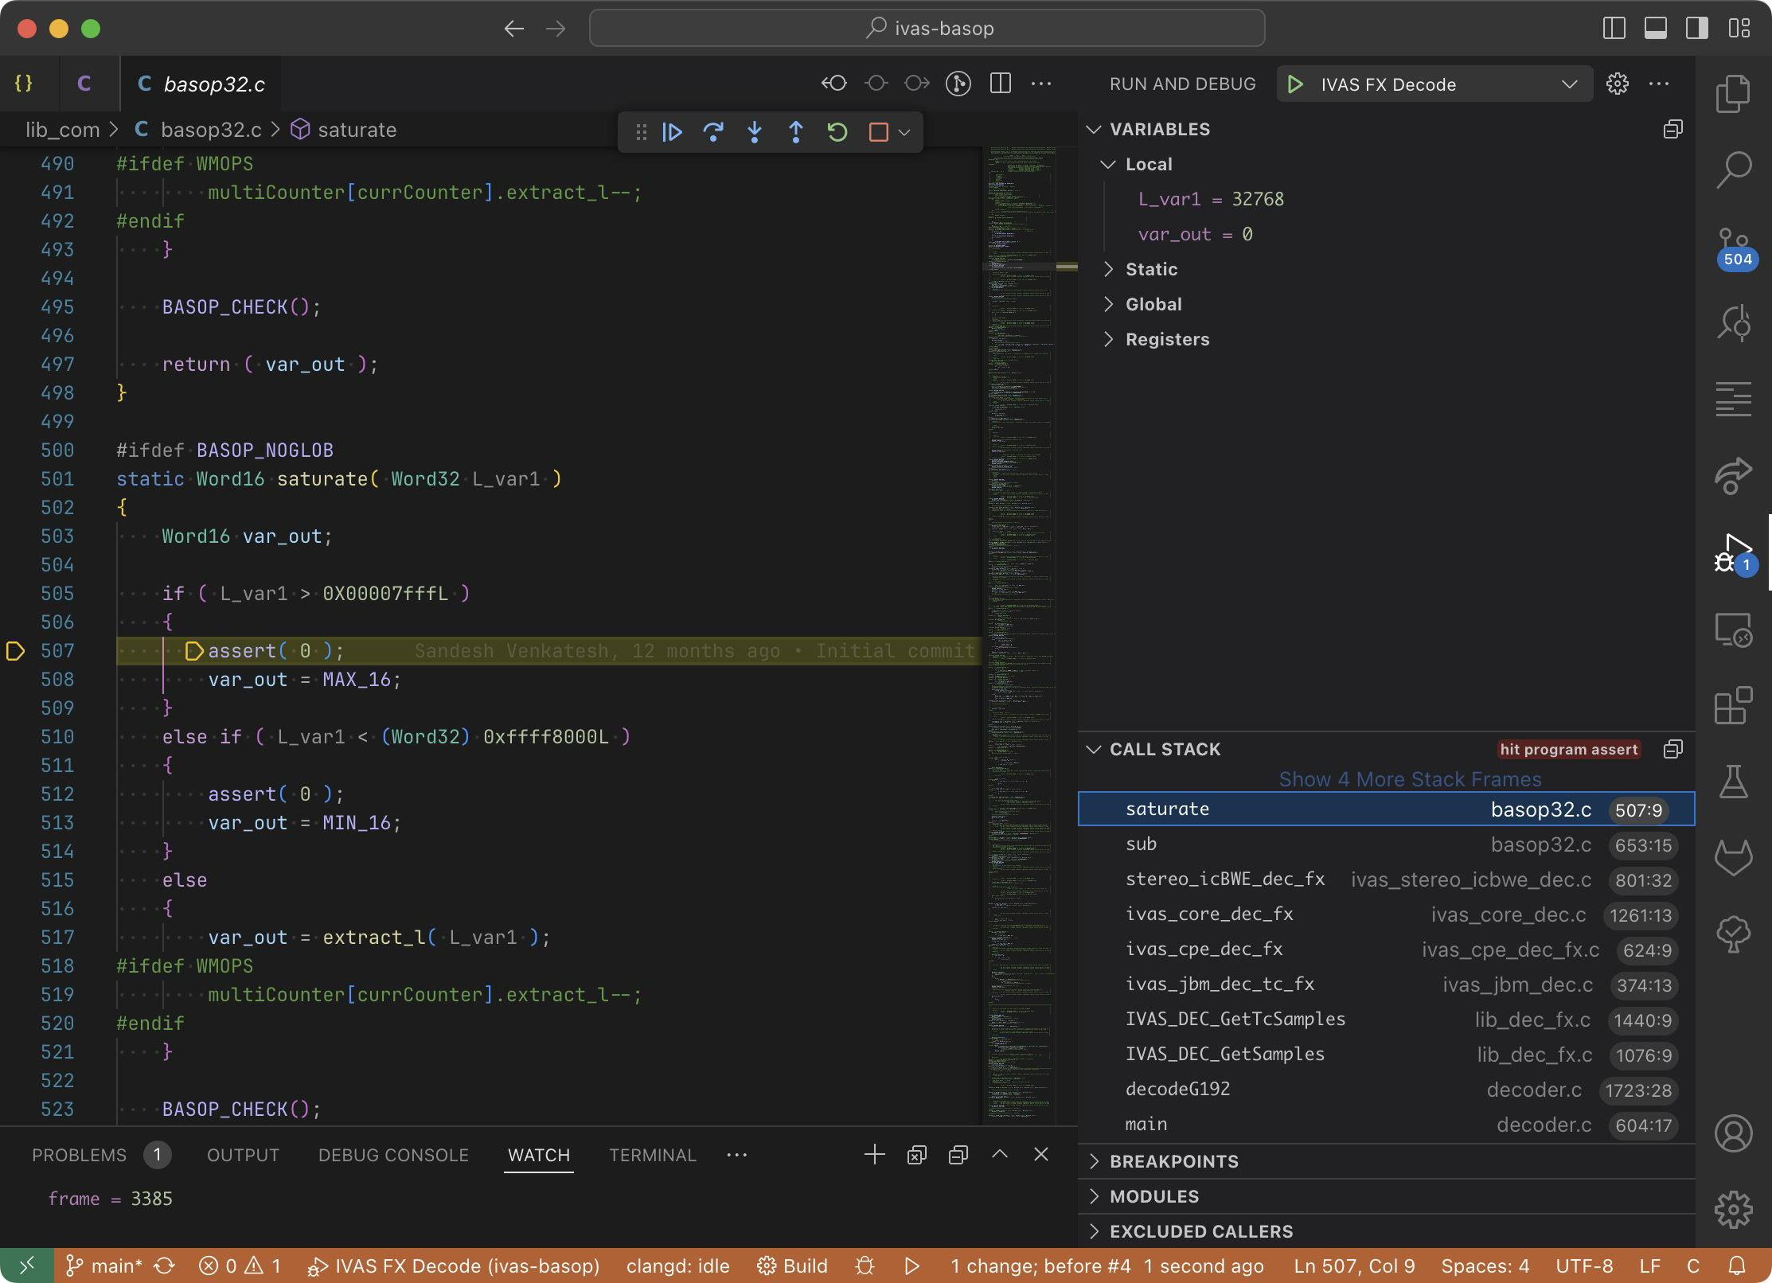
Task: Toggle the bottom panel layout button
Action: click(x=1655, y=29)
